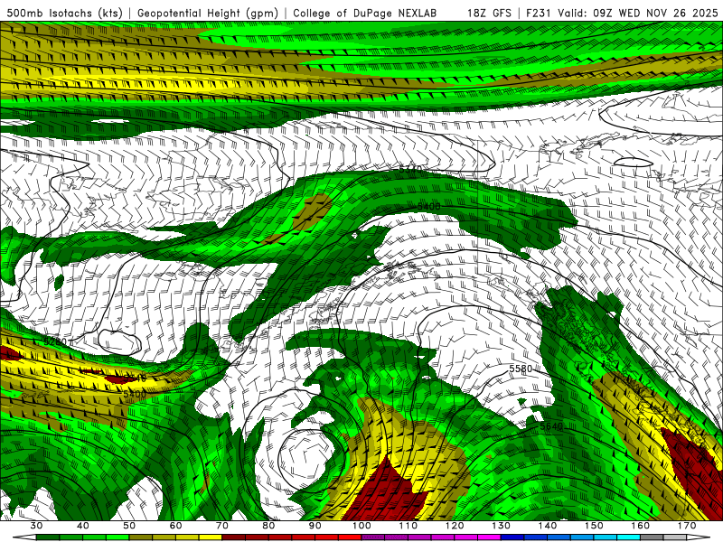Click the 'Valid: 09Z WED NOV 26 2025' text

coord(638,13)
